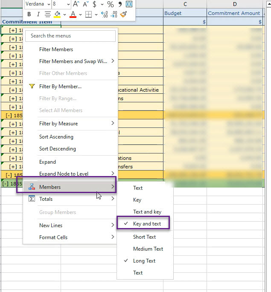The image size is (271, 292).
Task: Select the Key option in Members submenu
Action: coord(145,200)
